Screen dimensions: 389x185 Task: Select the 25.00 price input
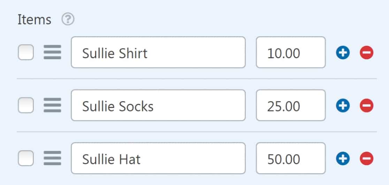(x=291, y=106)
